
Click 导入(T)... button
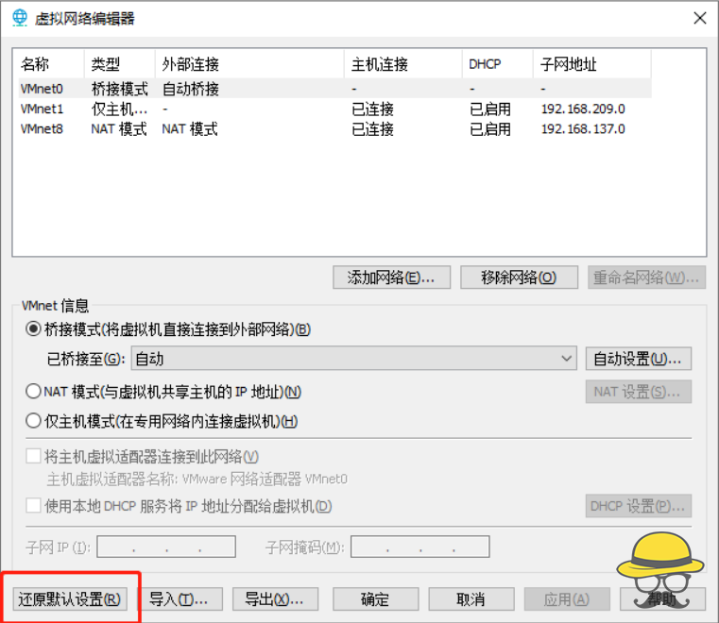[x=180, y=599]
